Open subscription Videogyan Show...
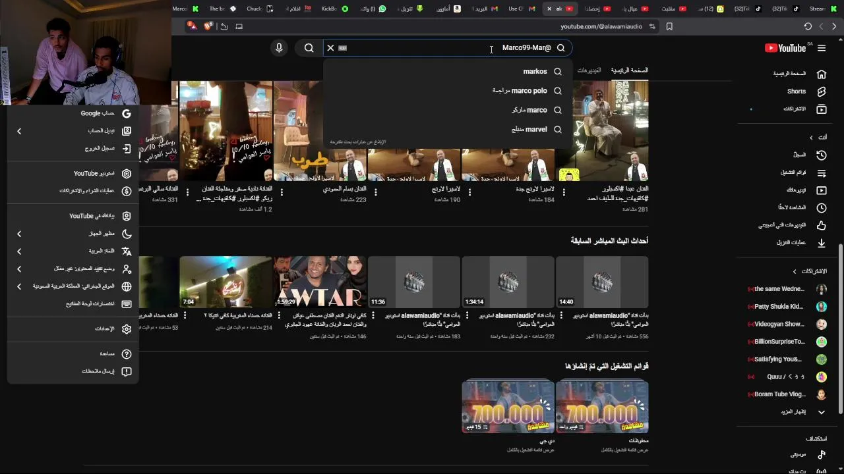Screen dimensions: 844x474 [x=787, y=324]
